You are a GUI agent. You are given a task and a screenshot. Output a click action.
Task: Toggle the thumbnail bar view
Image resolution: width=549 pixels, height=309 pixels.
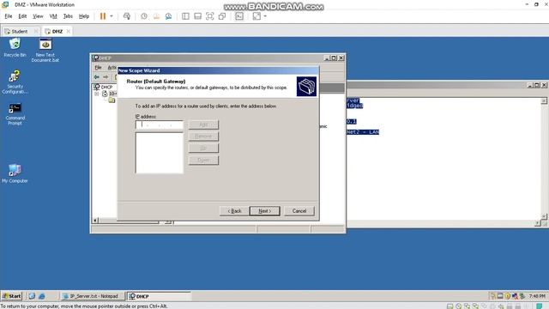[198, 16]
